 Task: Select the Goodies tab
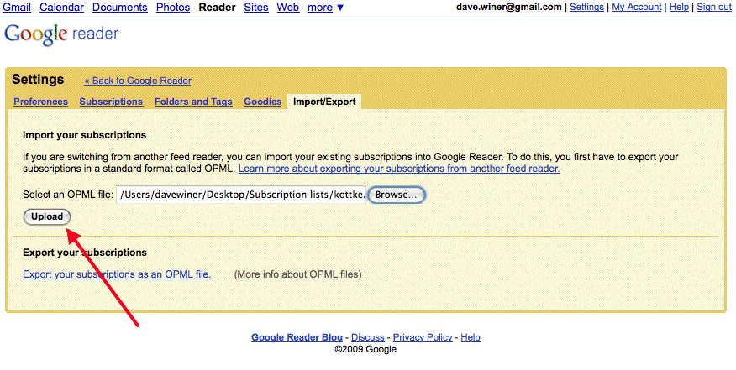pyautogui.click(x=262, y=102)
